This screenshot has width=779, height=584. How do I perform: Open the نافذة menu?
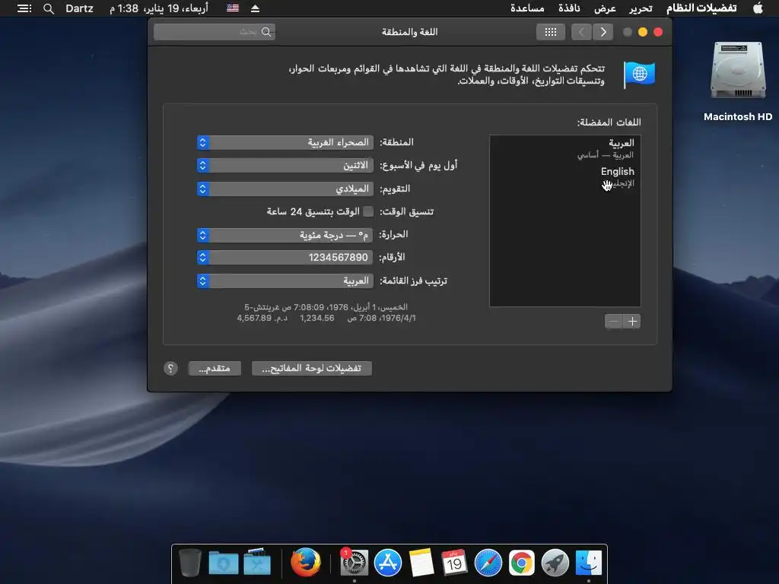click(569, 8)
